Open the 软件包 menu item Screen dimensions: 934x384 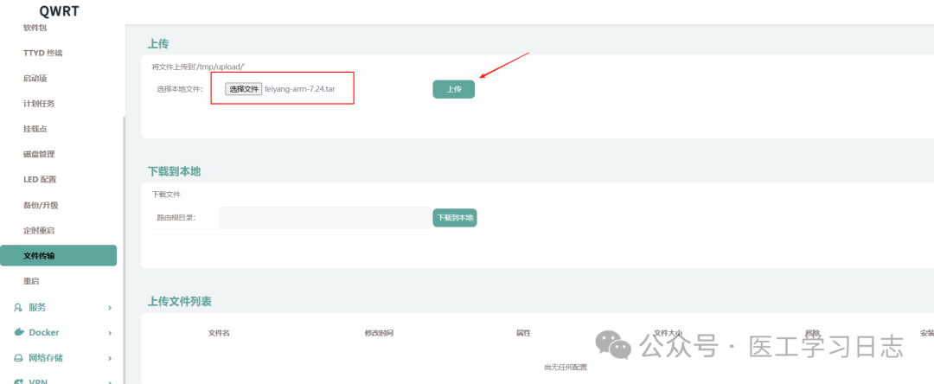click(35, 28)
